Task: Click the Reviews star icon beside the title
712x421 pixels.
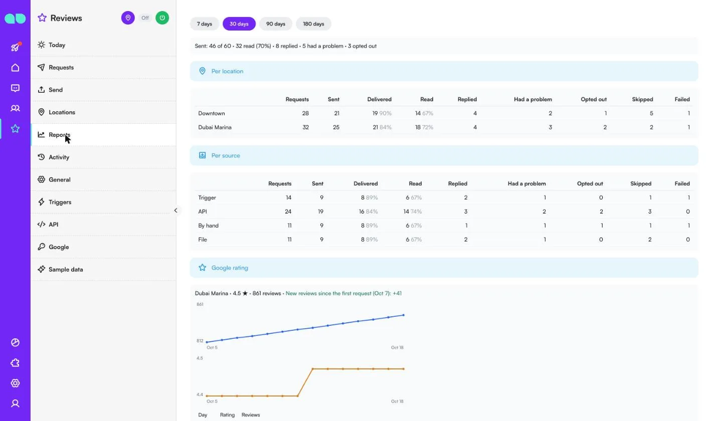Action: coord(42,18)
